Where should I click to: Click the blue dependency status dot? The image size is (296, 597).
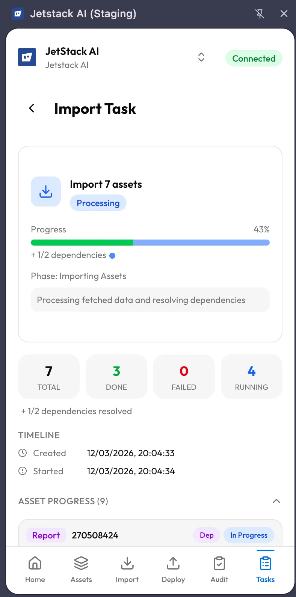(x=112, y=256)
